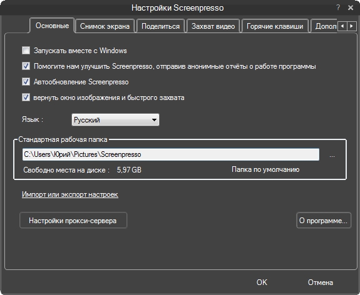Enable Запускать вместе с Windows checkbox

(x=26, y=50)
